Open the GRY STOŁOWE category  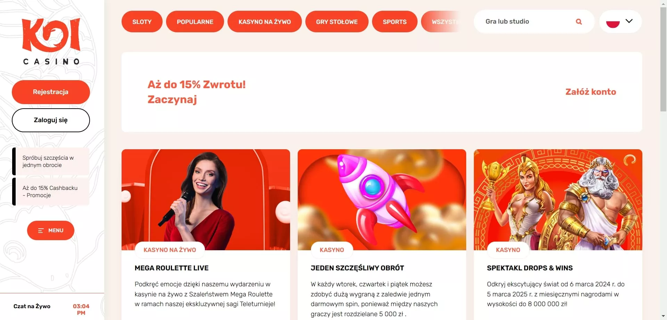pos(337,22)
